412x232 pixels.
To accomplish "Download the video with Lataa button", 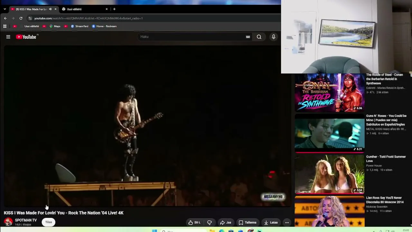I will pyautogui.click(x=271, y=222).
